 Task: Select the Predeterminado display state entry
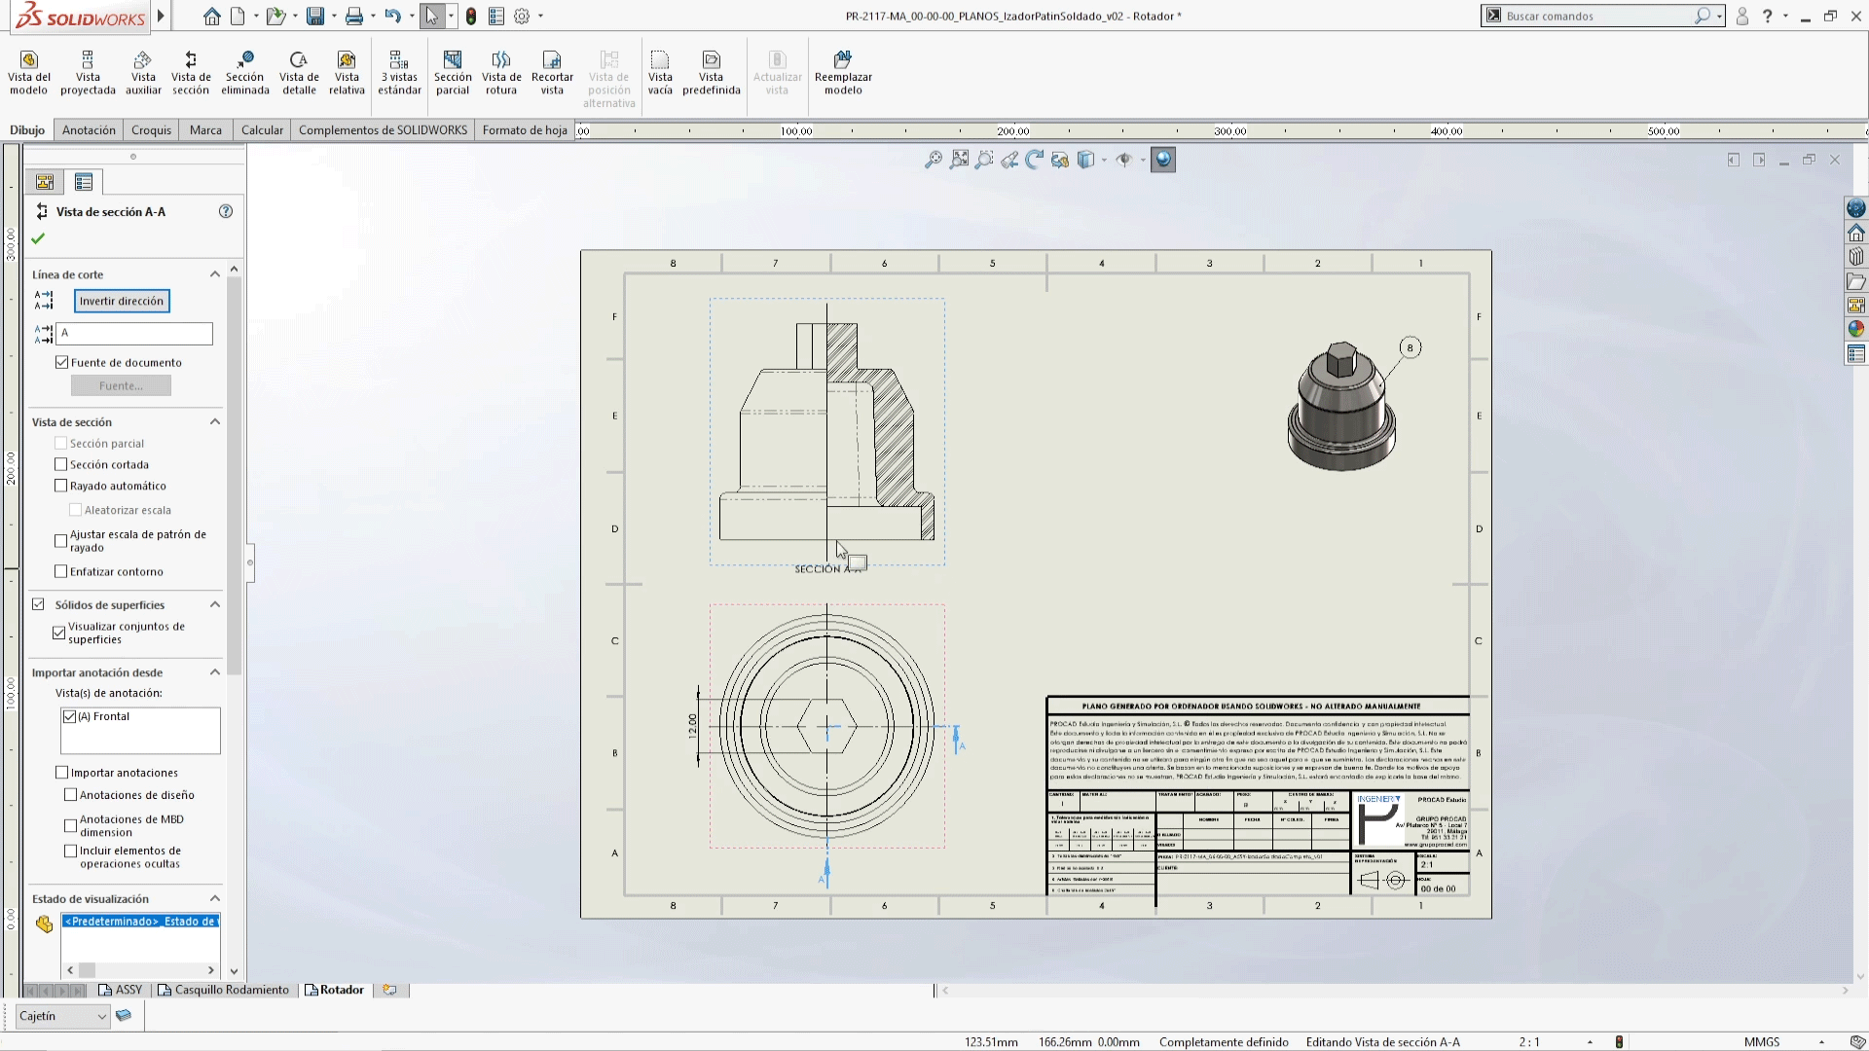pos(141,921)
